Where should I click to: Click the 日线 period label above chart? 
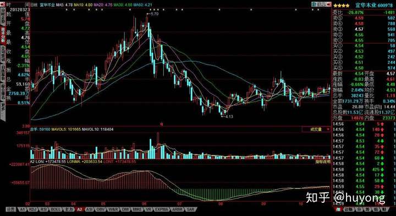(34, 4)
